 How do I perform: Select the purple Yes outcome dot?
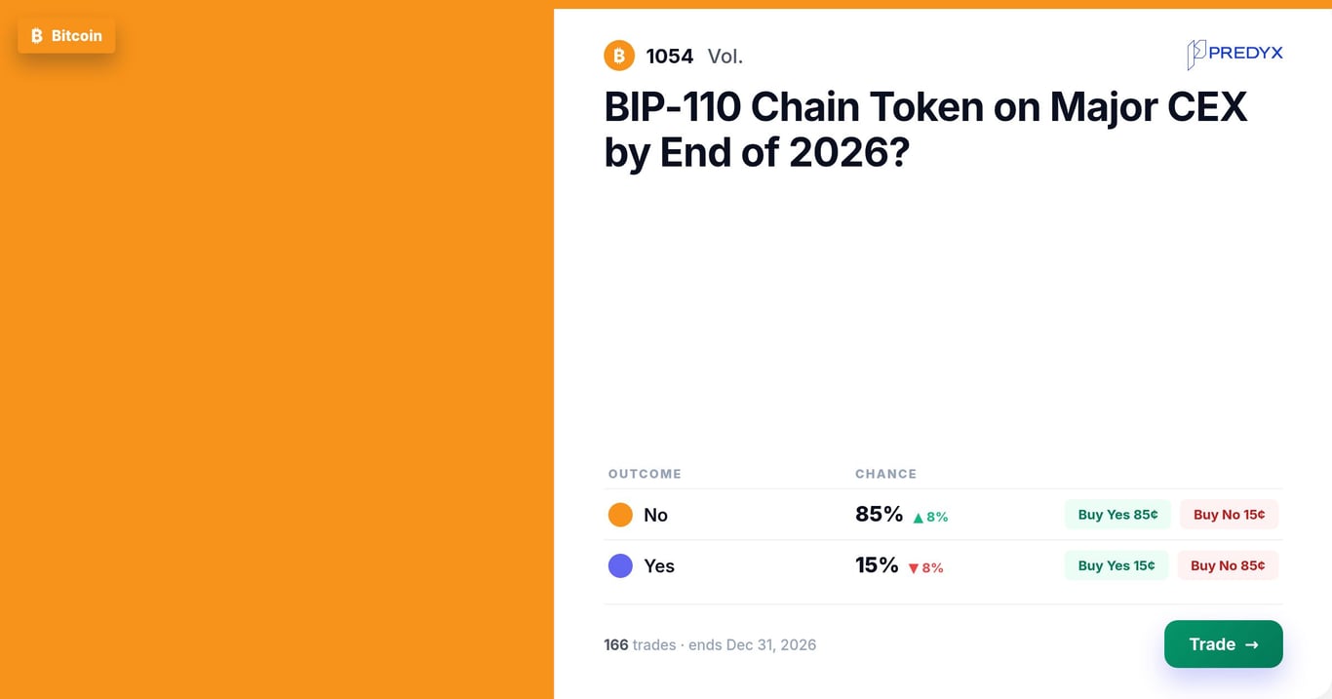620,565
